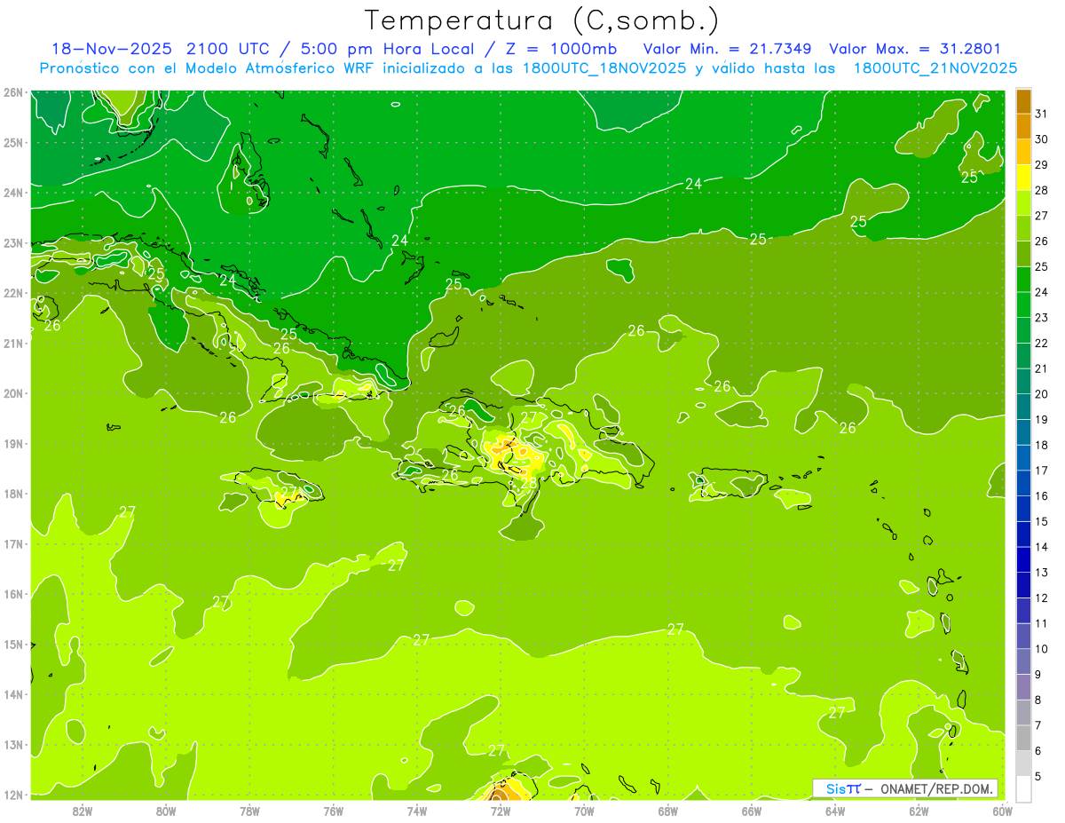Click the "76W" longitude axis label
The height and width of the screenshot is (823, 1065).
[333, 810]
